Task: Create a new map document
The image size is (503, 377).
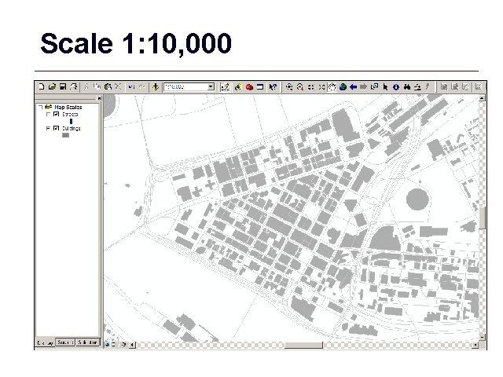Action: click(x=41, y=86)
